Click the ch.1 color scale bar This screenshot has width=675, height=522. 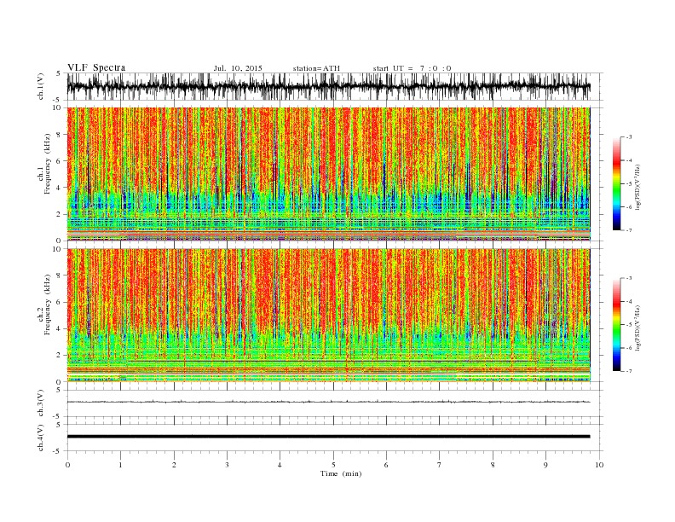616,183
